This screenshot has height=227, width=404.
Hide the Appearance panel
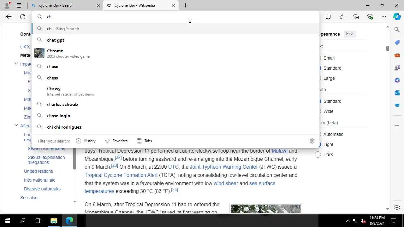350,34
